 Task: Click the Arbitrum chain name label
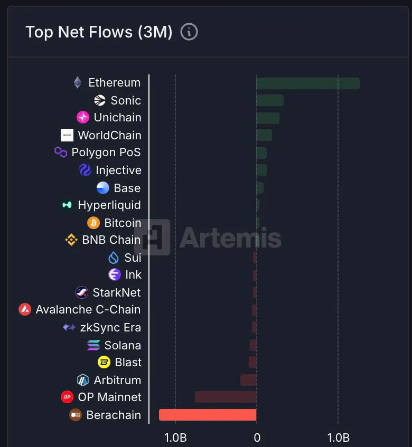click(117, 380)
